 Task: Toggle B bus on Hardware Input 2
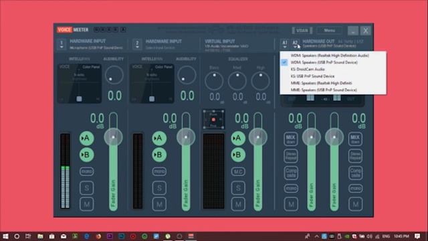pos(159,155)
